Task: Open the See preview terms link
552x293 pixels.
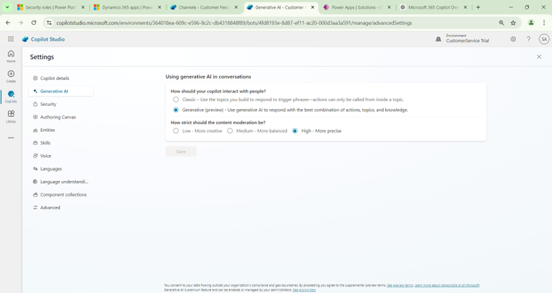Action: click(x=400, y=285)
